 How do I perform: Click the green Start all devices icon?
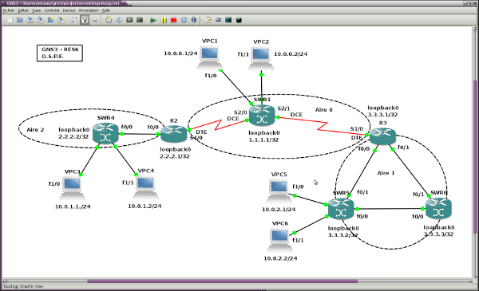[x=153, y=20]
